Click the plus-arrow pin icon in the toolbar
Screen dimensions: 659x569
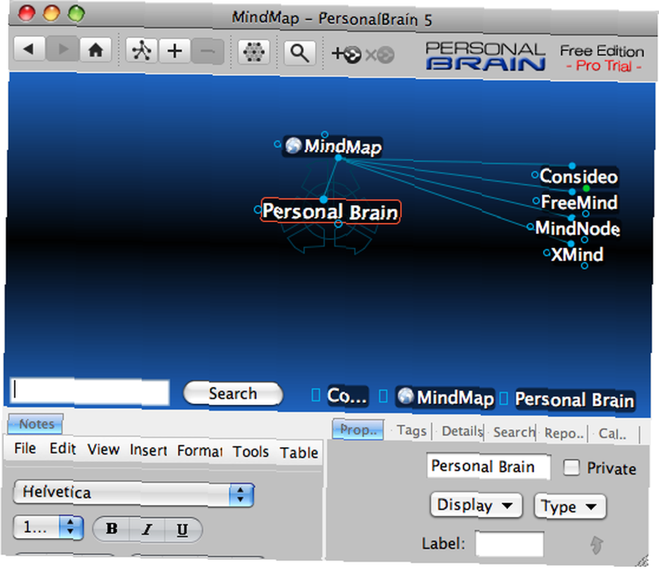(x=347, y=54)
